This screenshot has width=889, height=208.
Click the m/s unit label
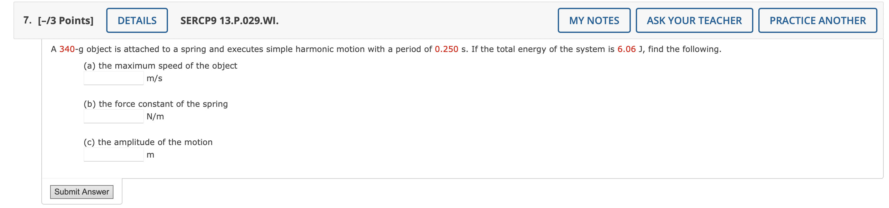coord(154,79)
